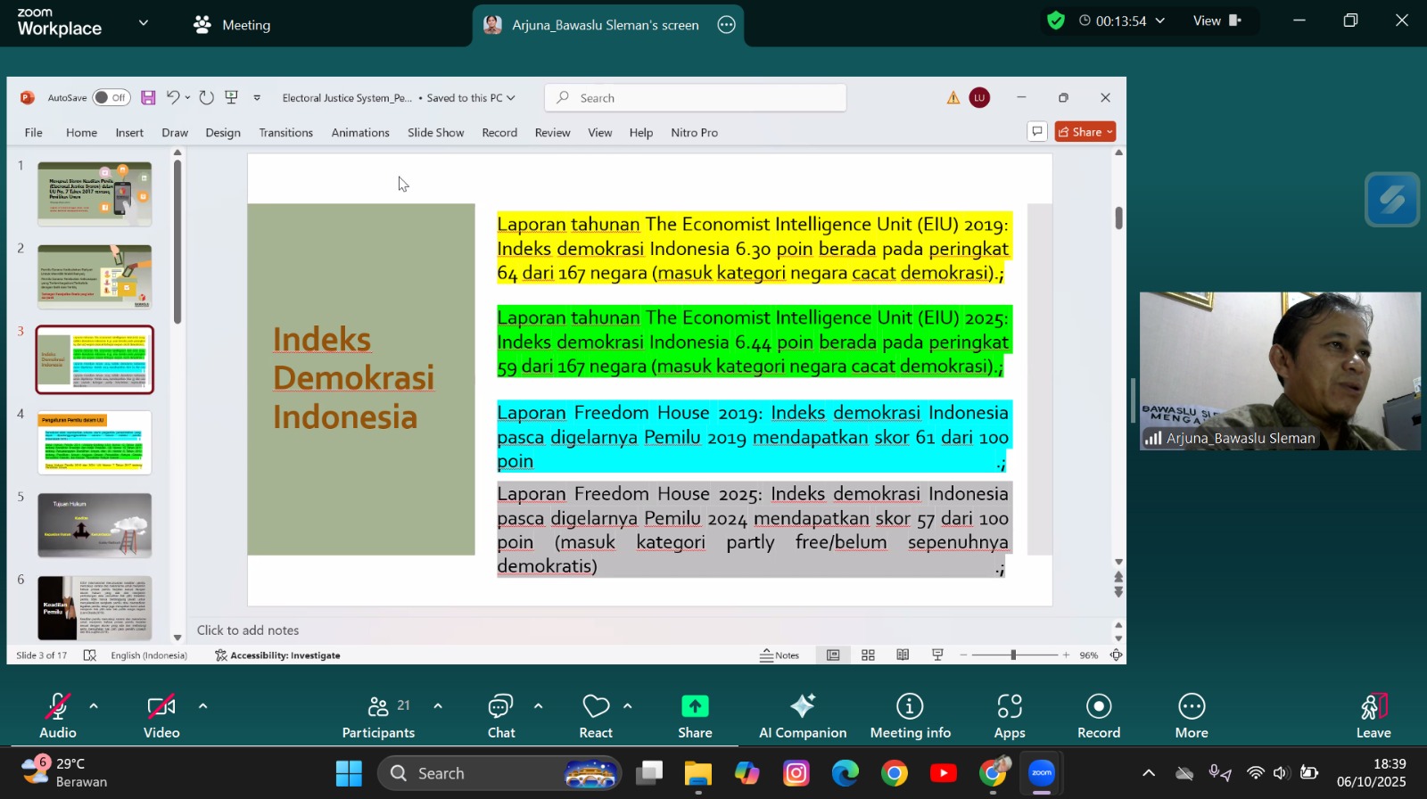Open Zoom Apps
The width and height of the screenshot is (1427, 799).
1010,717
